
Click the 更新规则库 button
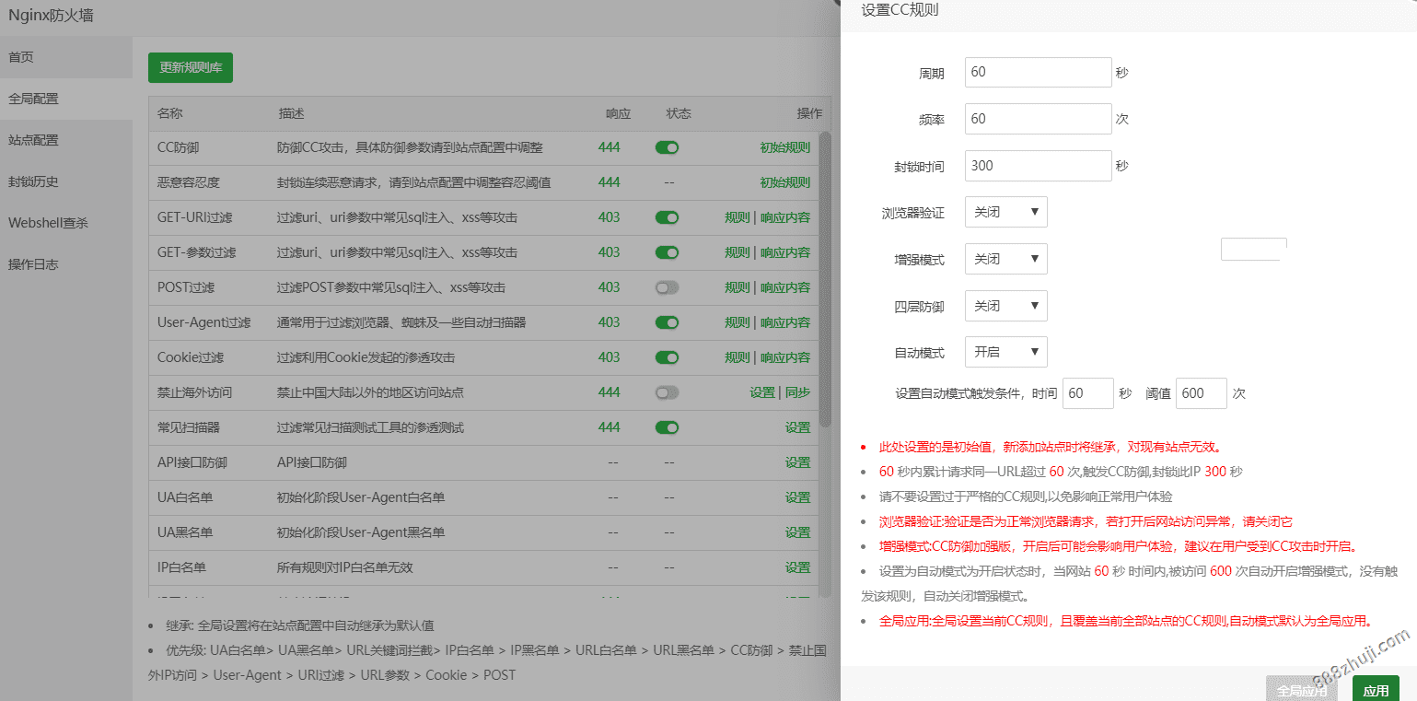(191, 67)
